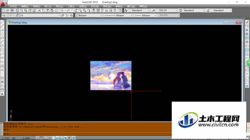Open the 帮助(H) menu
The width and height of the screenshot is (250, 140).
[x=143, y=6]
